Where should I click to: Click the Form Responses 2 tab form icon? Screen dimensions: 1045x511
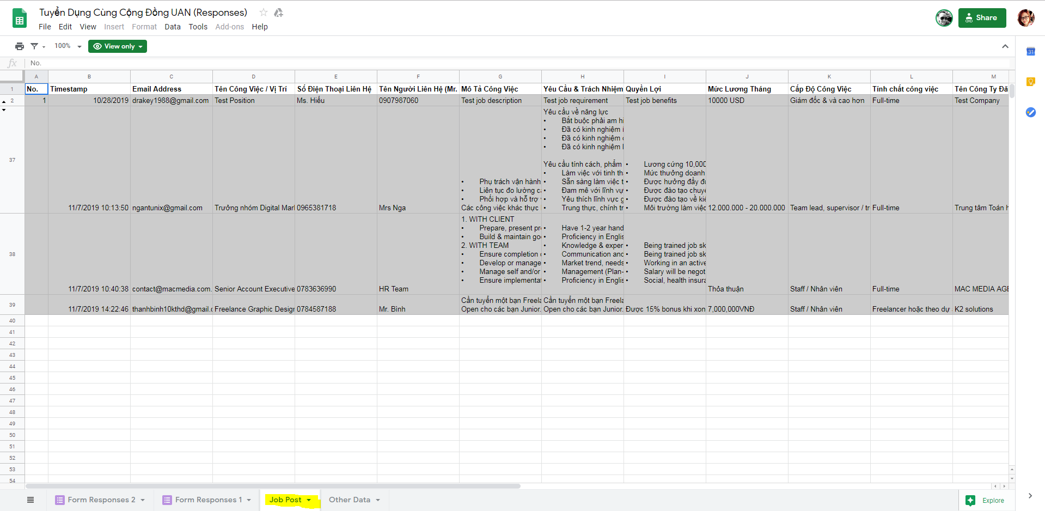pyautogui.click(x=60, y=500)
